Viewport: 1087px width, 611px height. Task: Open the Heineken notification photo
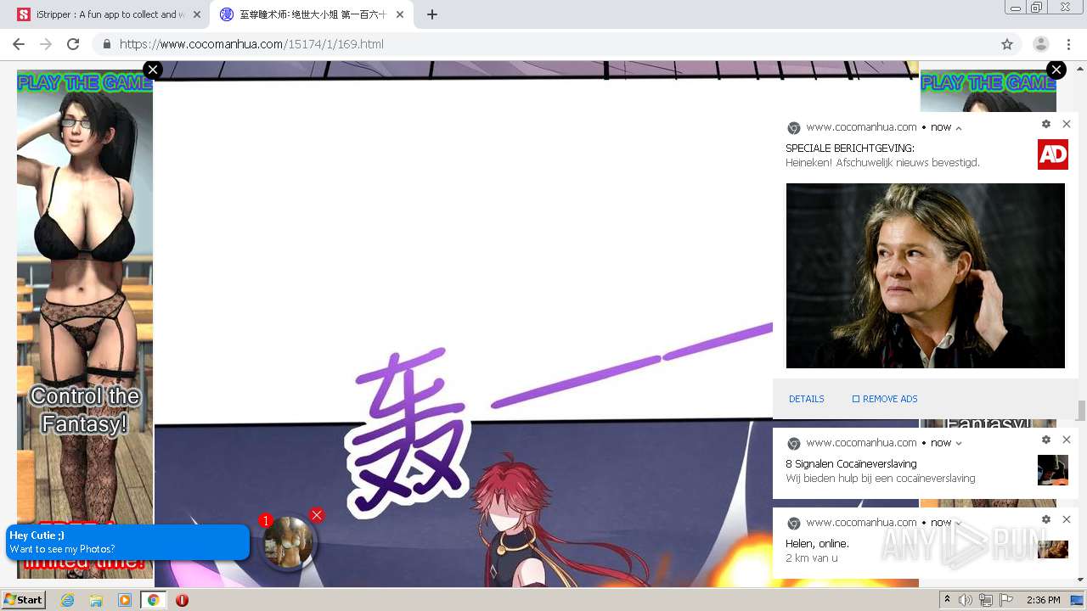(x=925, y=276)
